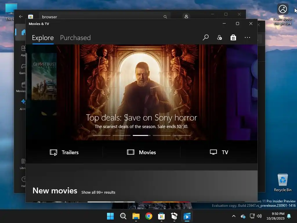Open Gaming in Microsoft Store sidebar

click(x=22, y=69)
